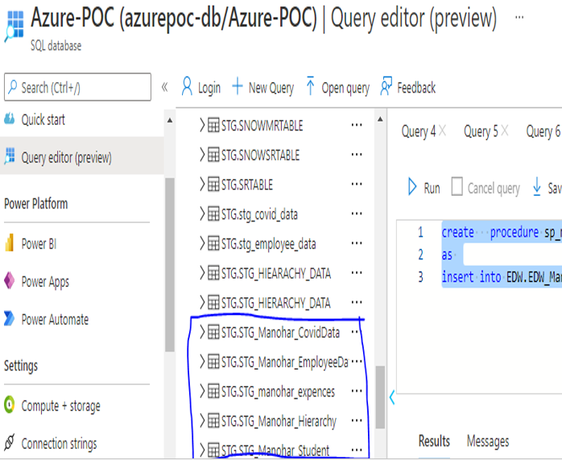Switch to Query 6 tab

[x=543, y=131]
